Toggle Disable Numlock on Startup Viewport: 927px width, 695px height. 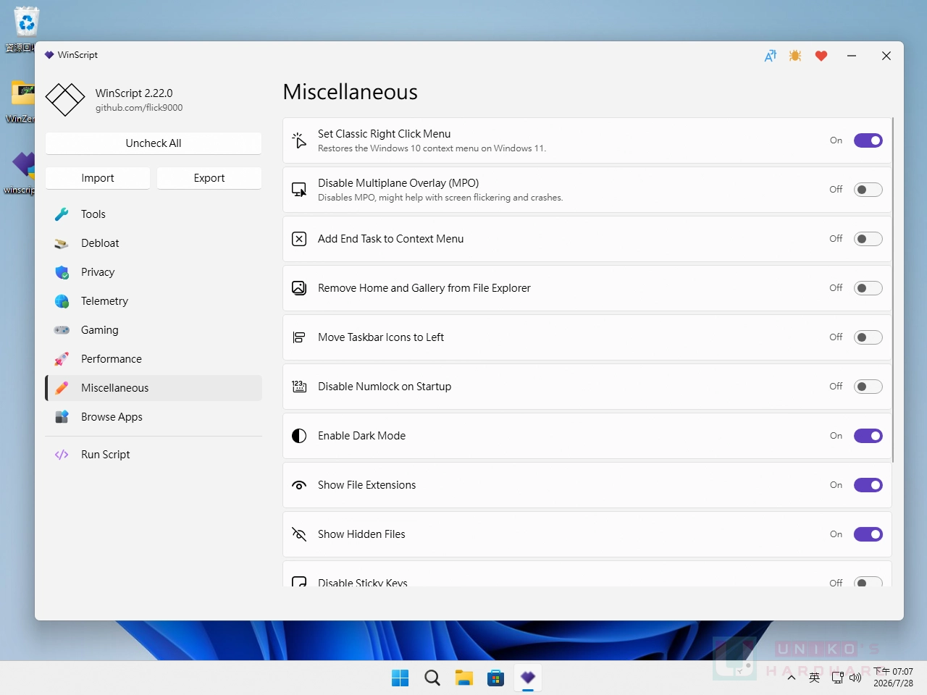[x=868, y=387]
